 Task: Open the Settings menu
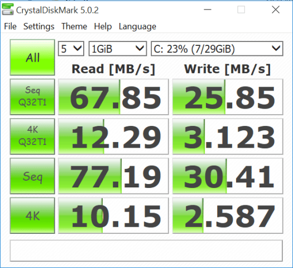[39, 26]
